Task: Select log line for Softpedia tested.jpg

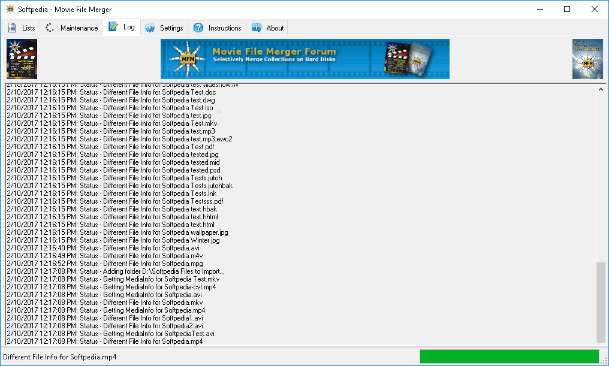Action: 113,155
